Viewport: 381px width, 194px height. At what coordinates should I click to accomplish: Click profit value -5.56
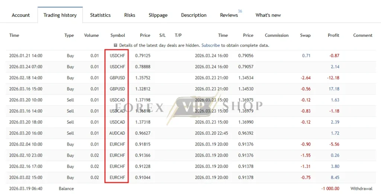pyautogui.click(x=334, y=144)
